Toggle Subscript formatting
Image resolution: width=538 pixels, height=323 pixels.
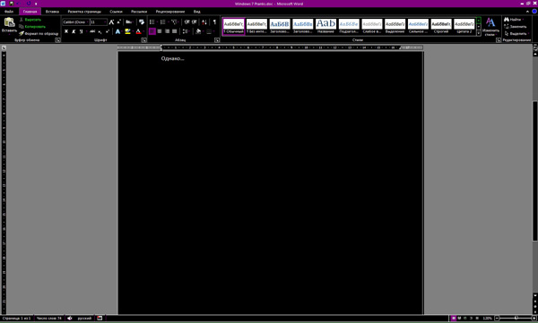click(100, 31)
